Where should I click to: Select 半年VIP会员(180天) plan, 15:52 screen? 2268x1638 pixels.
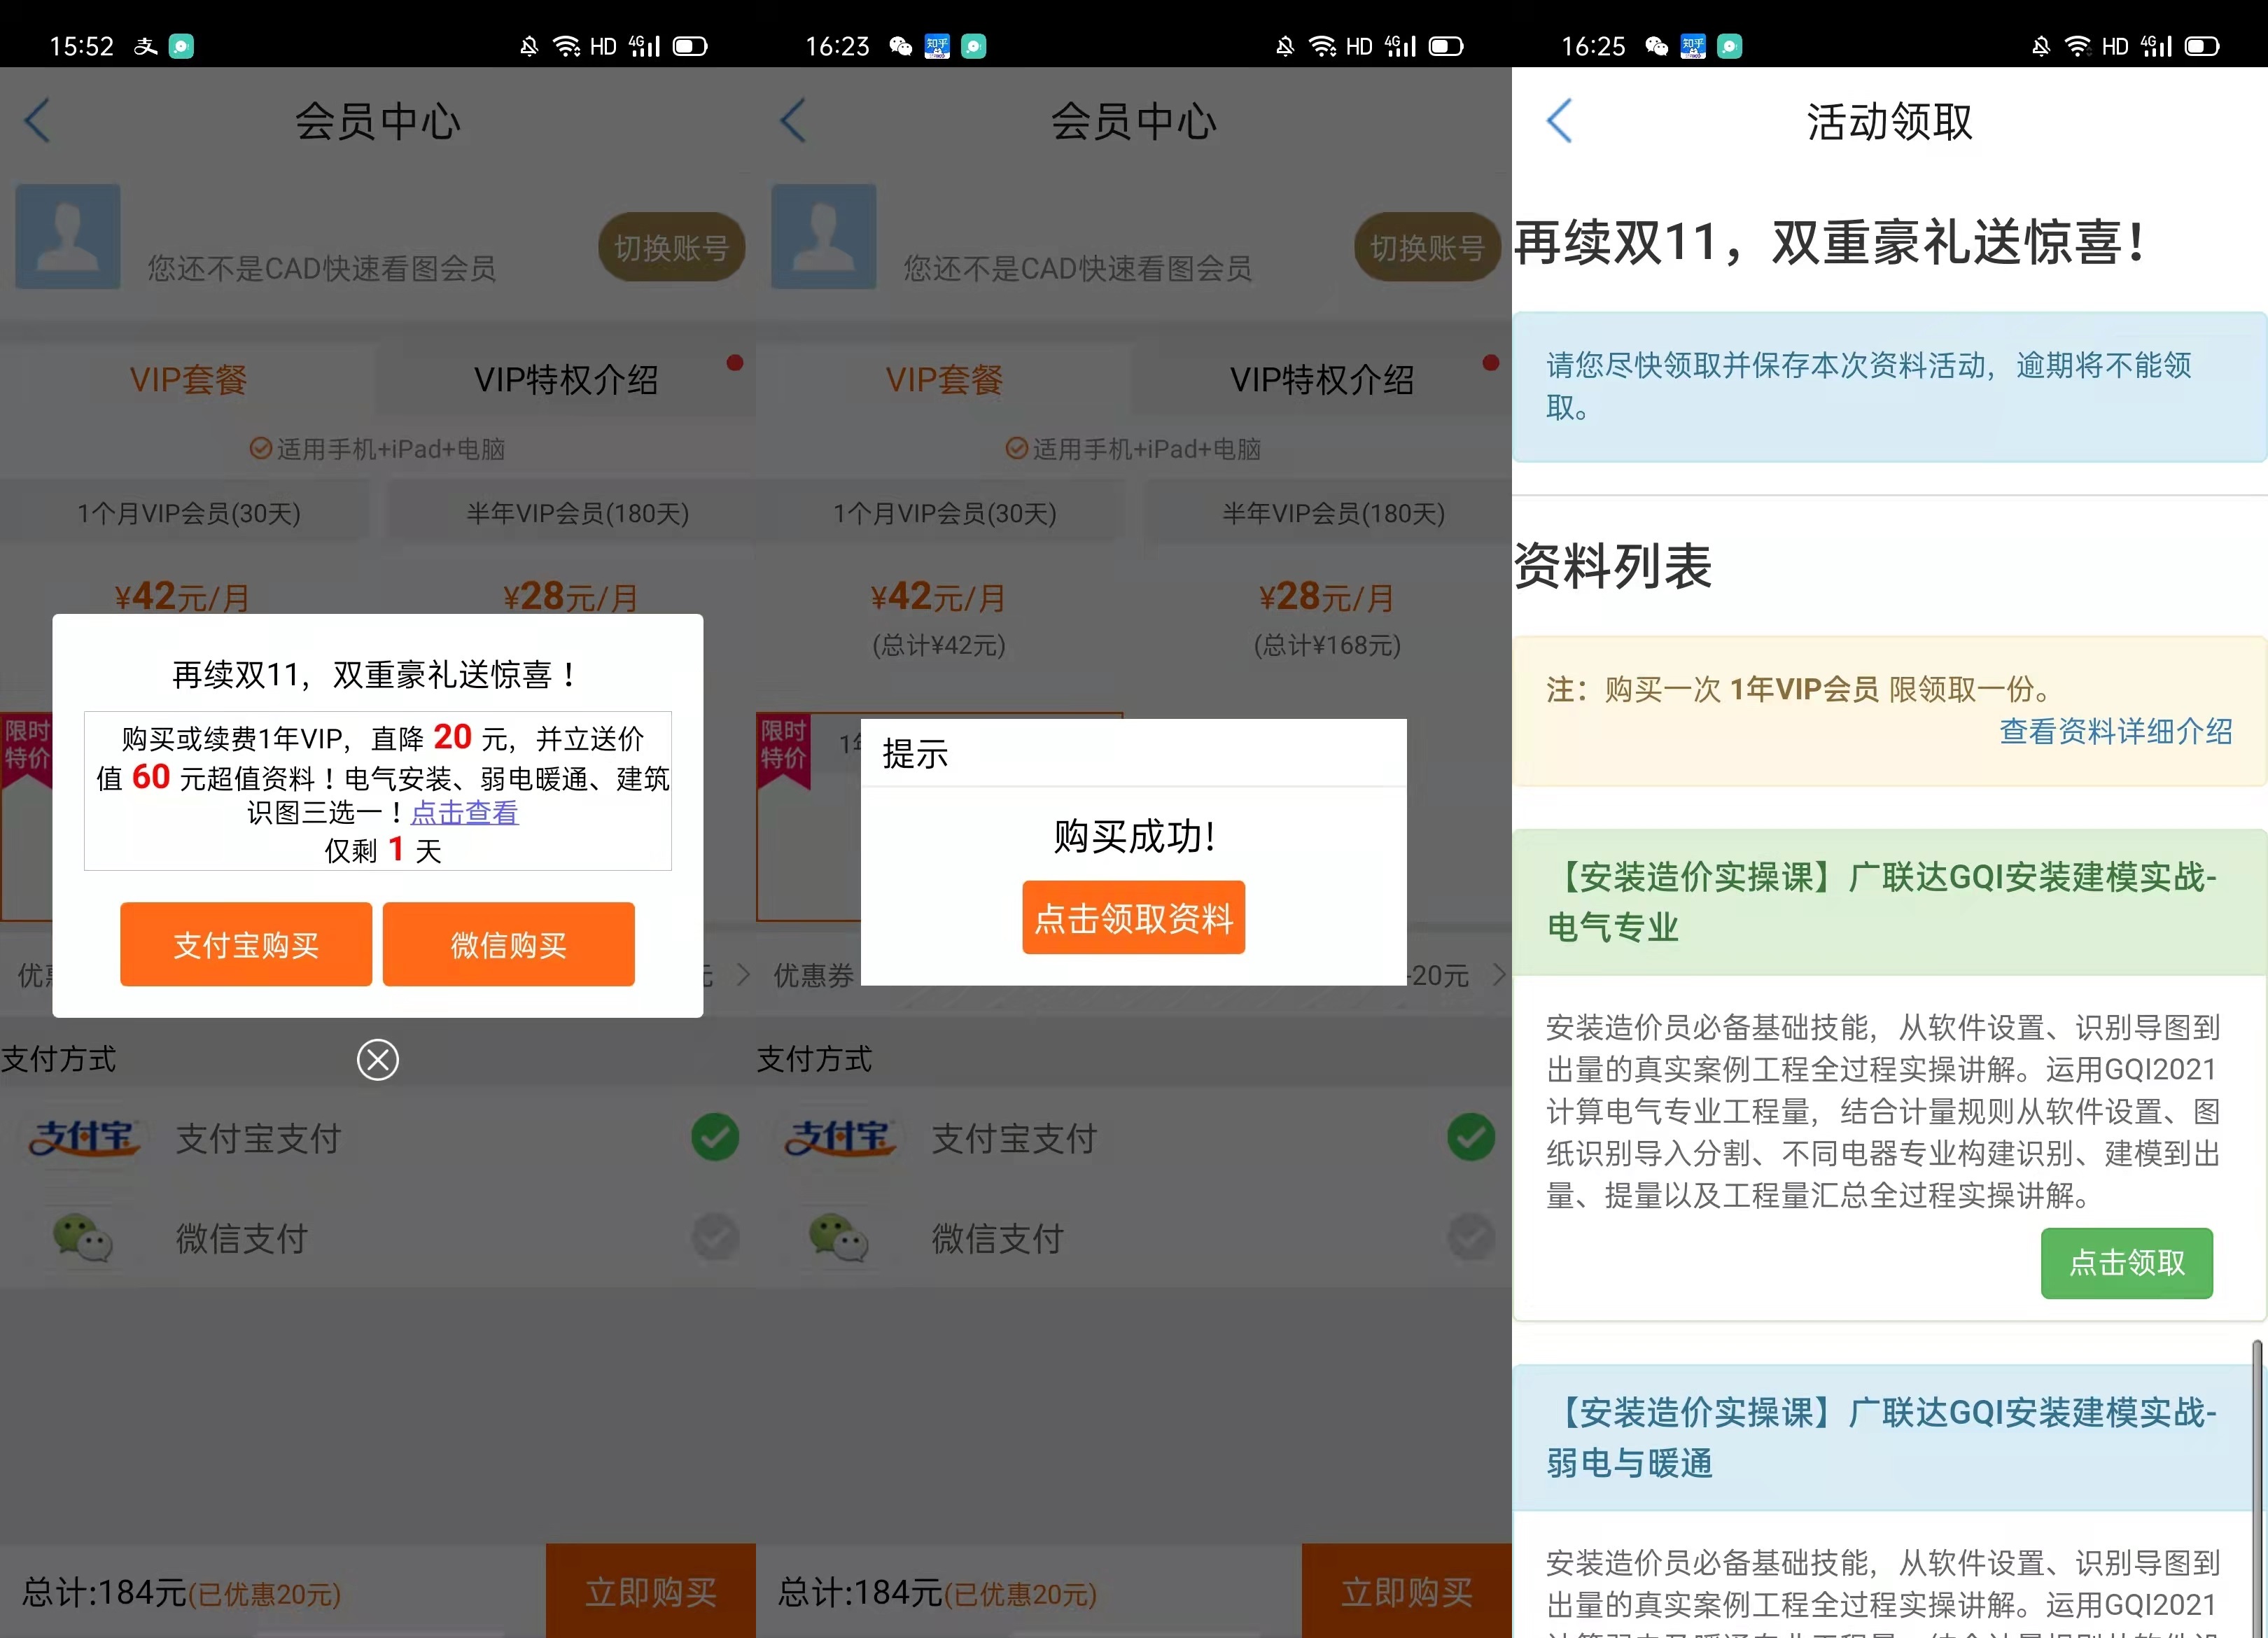(578, 514)
